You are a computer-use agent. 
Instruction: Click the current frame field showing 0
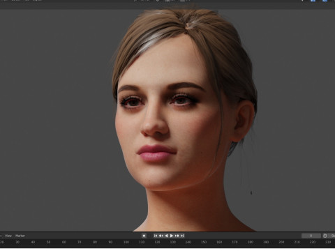pyautogui.click(x=311, y=236)
